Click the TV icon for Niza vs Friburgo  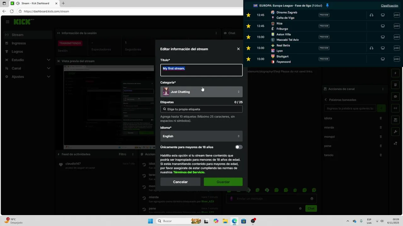click(x=383, y=26)
